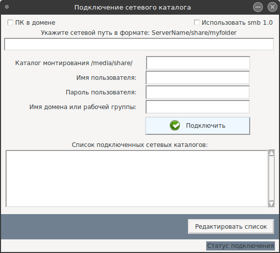Click into the Пароль пользователя field
Viewport: 280px width, 253px height.
(198, 92)
